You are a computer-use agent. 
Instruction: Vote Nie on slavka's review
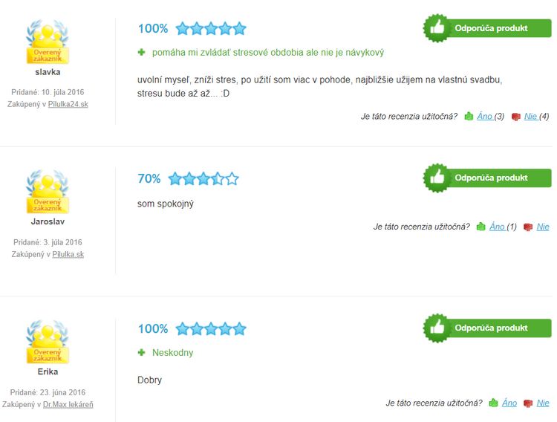[x=530, y=116]
